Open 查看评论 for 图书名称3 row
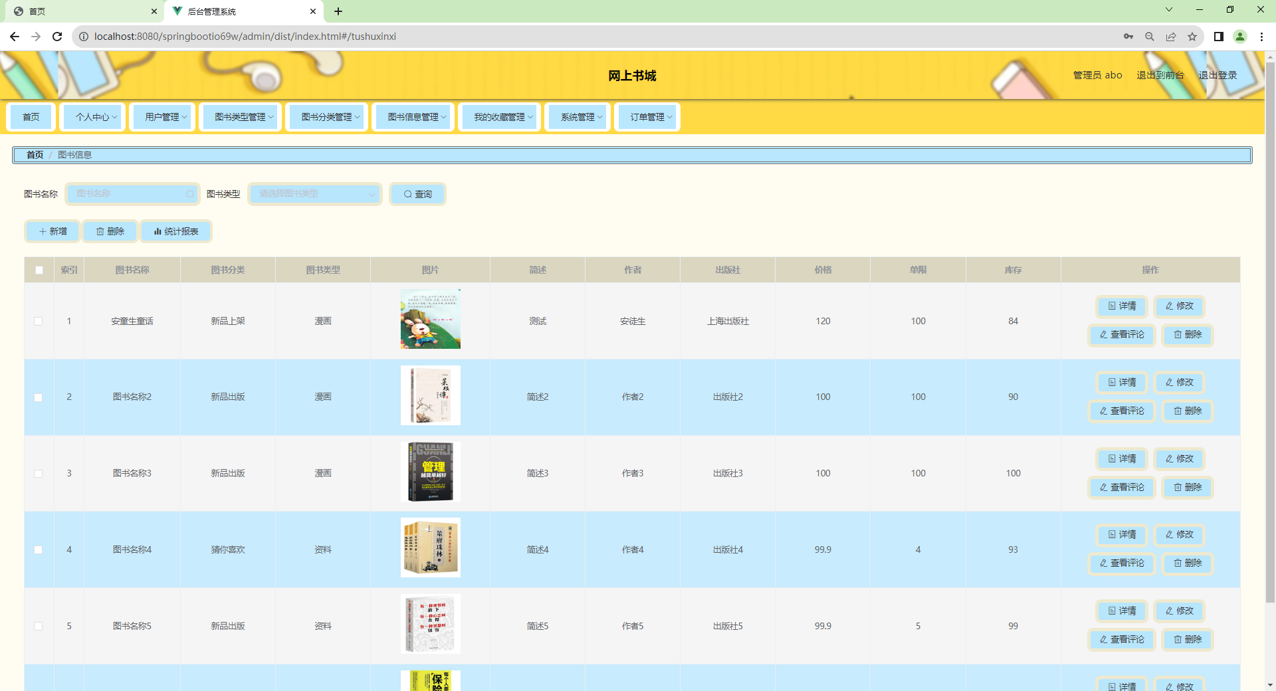The height and width of the screenshot is (691, 1276). [1121, 487]
